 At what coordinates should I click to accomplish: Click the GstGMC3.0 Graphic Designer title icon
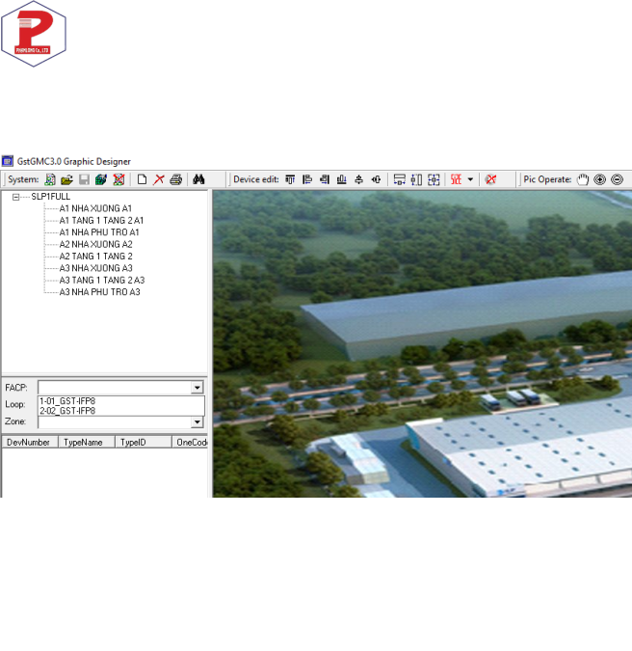(x=7, y=161)
